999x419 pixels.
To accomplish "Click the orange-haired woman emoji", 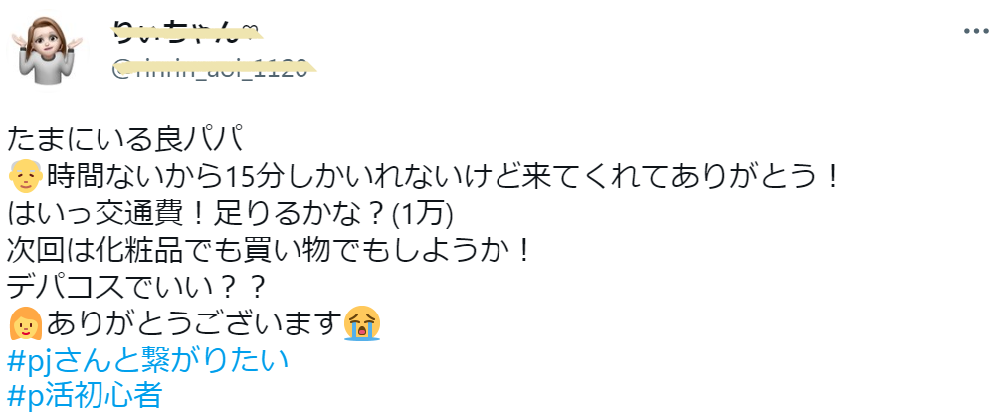I will tap(26, 324).
